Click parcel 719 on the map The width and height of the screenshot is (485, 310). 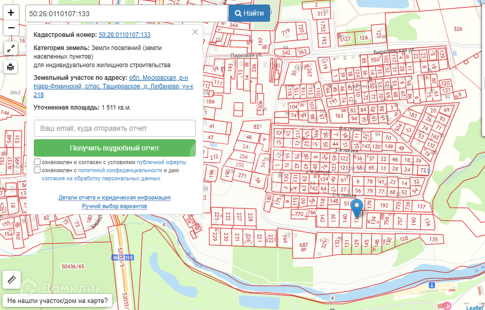click(285, 31)
